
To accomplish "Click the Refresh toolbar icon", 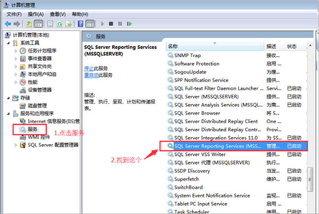I will [58, 24].
